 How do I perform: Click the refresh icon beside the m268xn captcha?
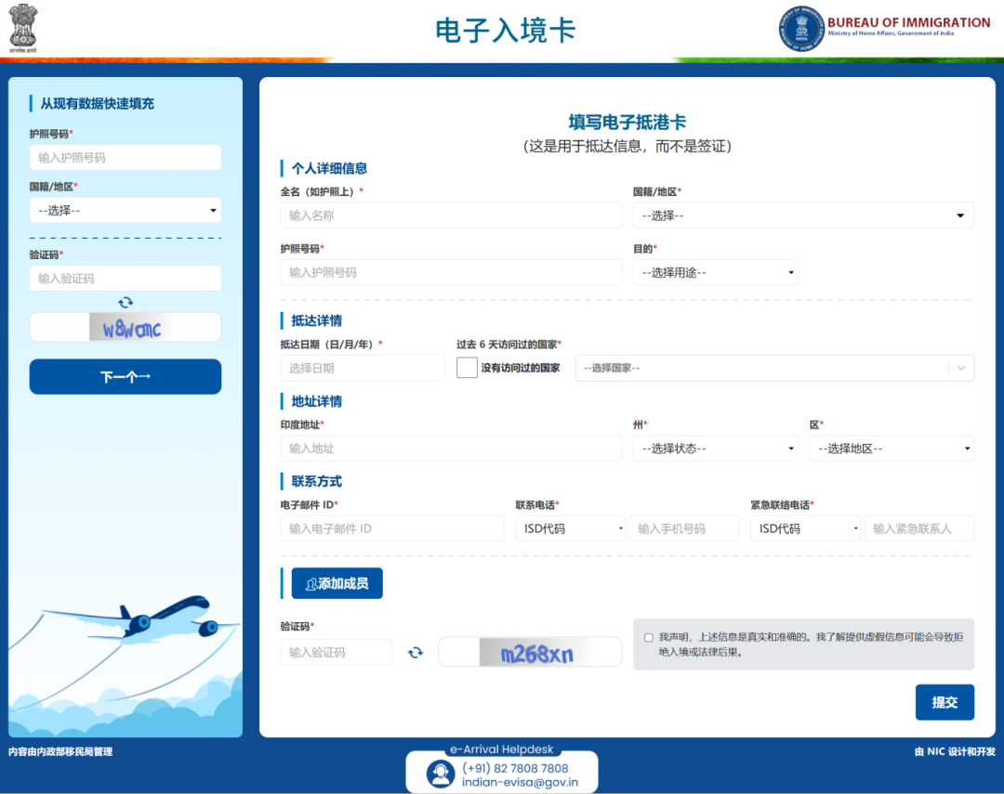coord(416,653)
